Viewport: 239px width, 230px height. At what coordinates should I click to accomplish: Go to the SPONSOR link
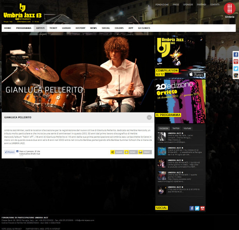click(188, 5)
